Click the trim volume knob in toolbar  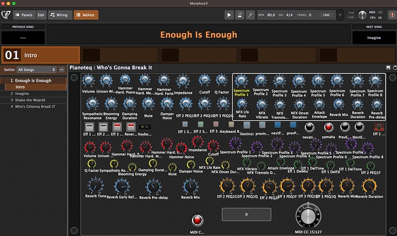click(362, 15)
